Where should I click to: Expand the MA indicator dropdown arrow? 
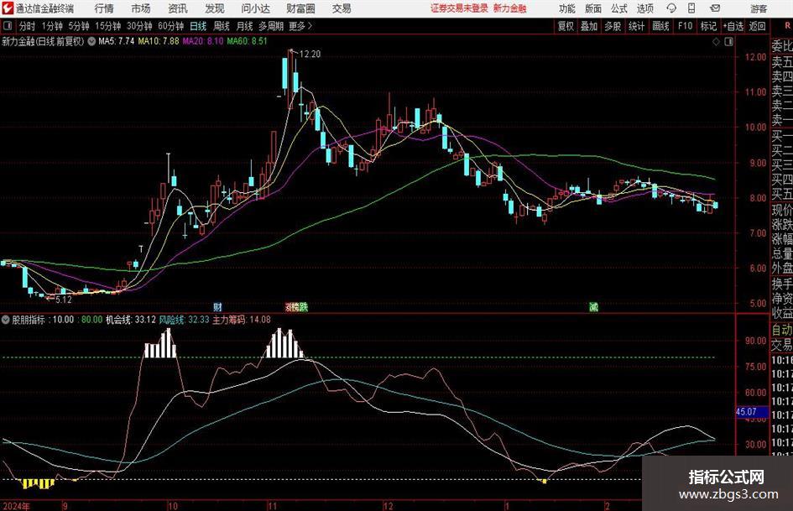pyautogui.click(x=91, y=41)
